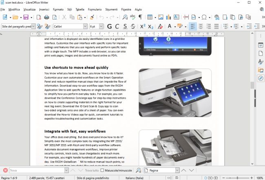Open the Visualizza menu
The width and height of the screenshot is (265, 180).
29,9
